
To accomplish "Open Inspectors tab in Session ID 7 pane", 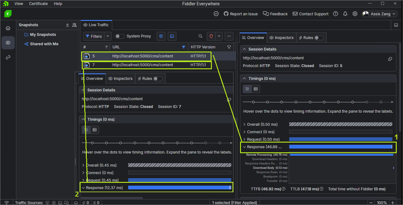I will point(120,79).
